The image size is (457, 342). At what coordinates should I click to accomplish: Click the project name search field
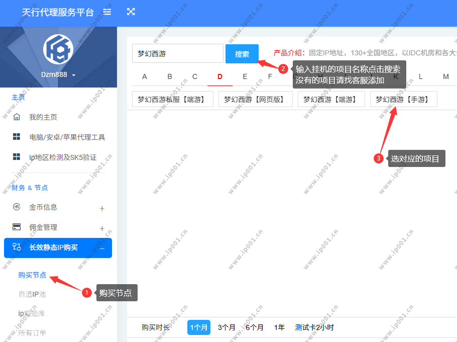coord(178,54)
